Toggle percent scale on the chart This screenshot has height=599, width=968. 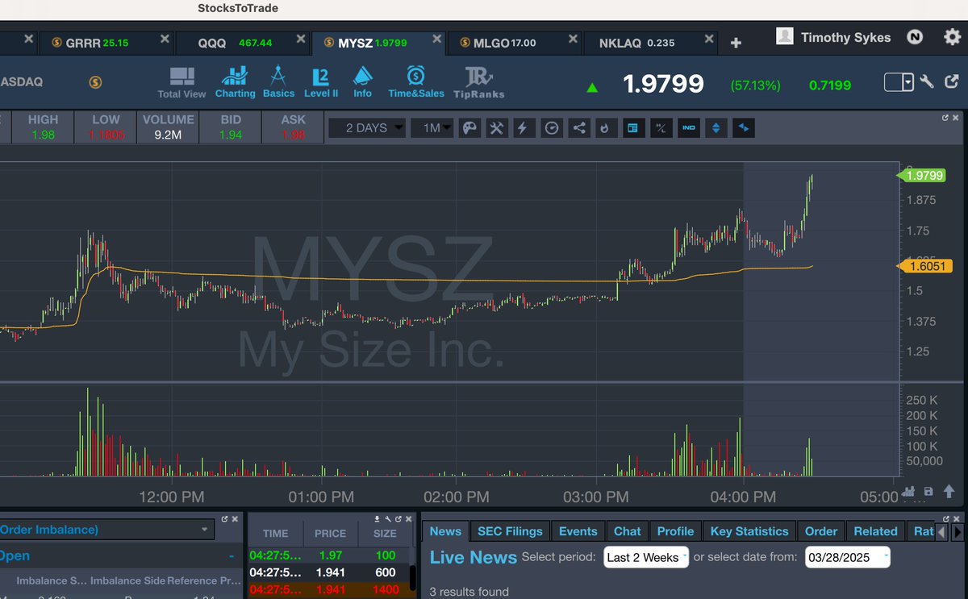[661, 127]
